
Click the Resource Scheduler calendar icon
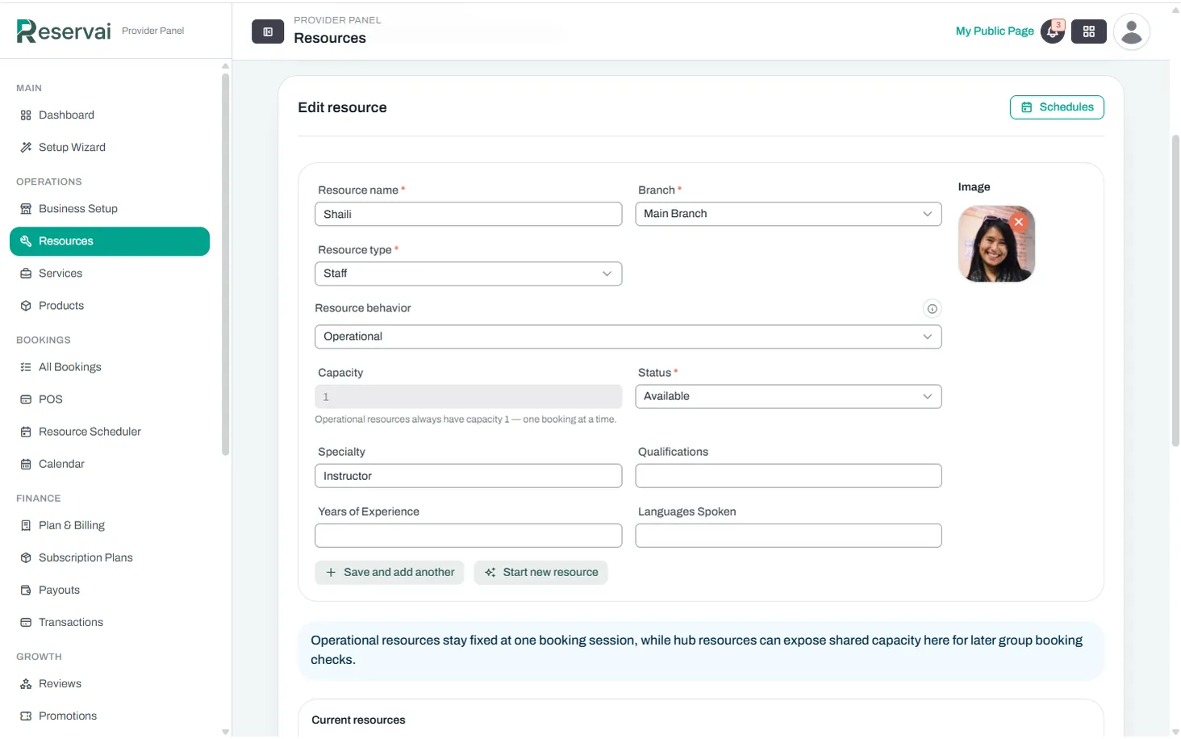[x=26, y=432]
